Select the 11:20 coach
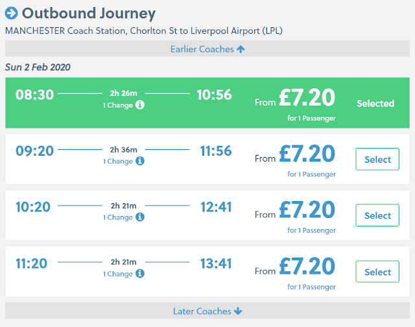 pos(377,272)
